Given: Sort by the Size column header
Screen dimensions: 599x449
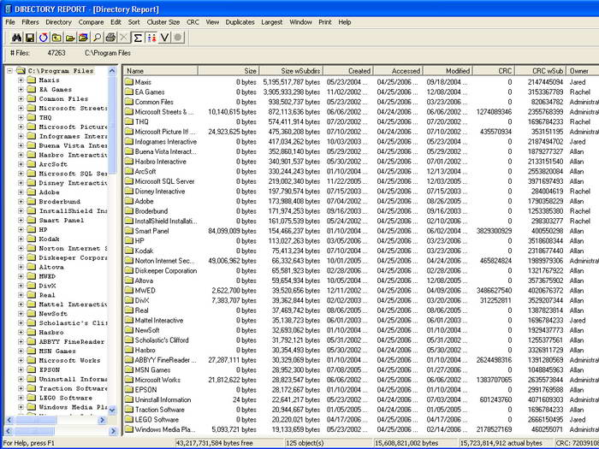Looking at the screenshot, I should coord(228,71).
